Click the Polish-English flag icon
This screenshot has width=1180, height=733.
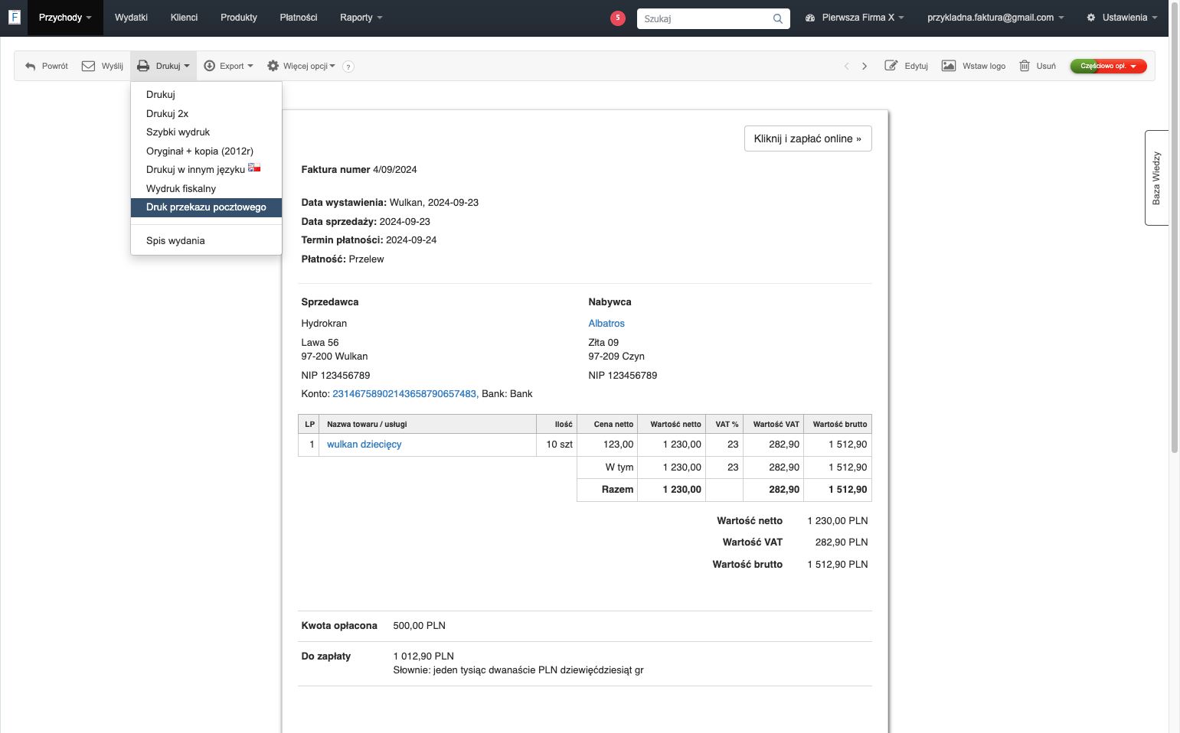click(254, 168)
